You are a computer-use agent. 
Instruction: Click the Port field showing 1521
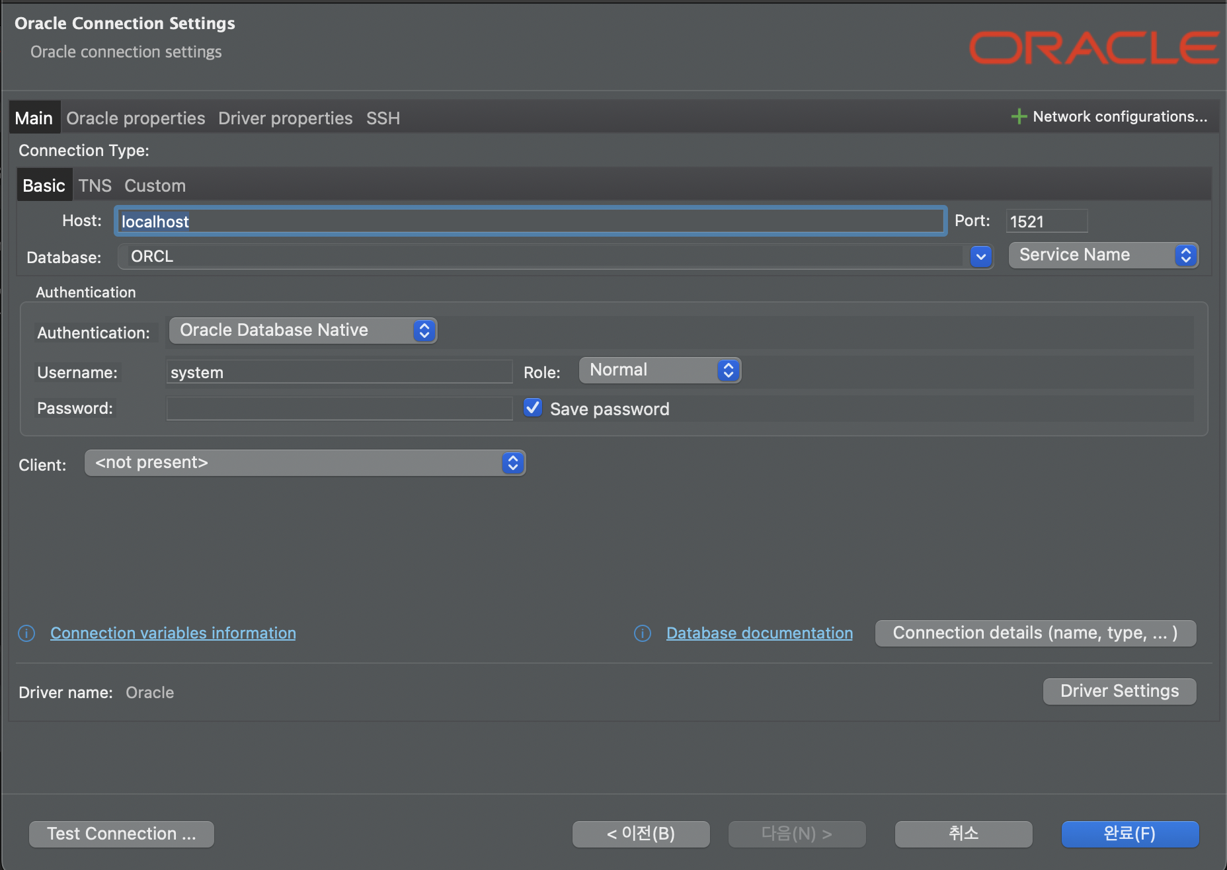coord(1047,221)
